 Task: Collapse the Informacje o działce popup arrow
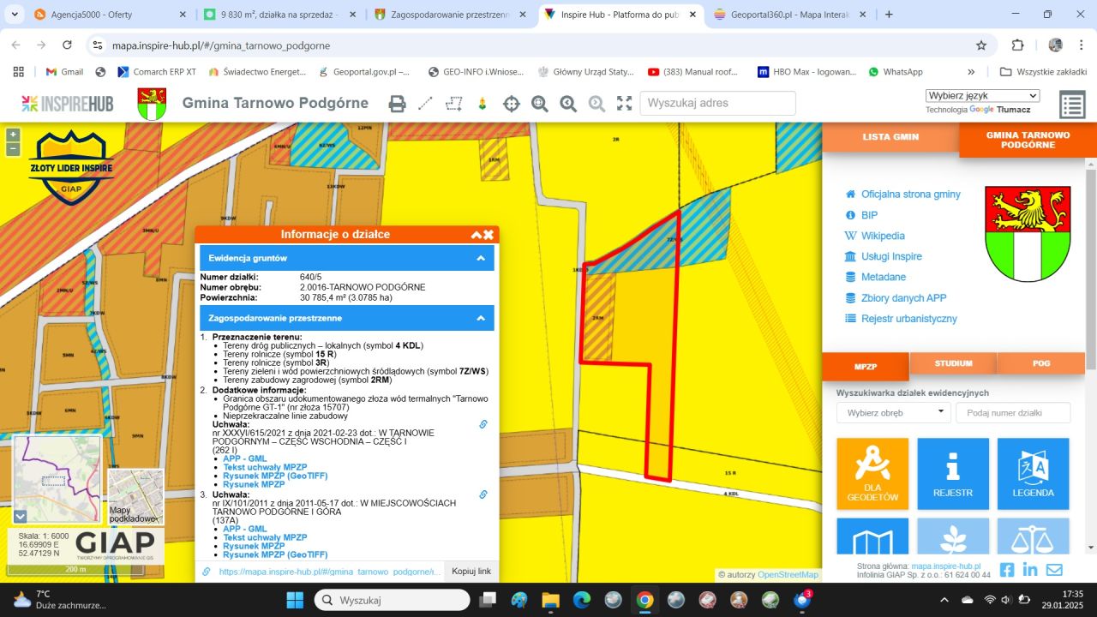tap(476, 234)
